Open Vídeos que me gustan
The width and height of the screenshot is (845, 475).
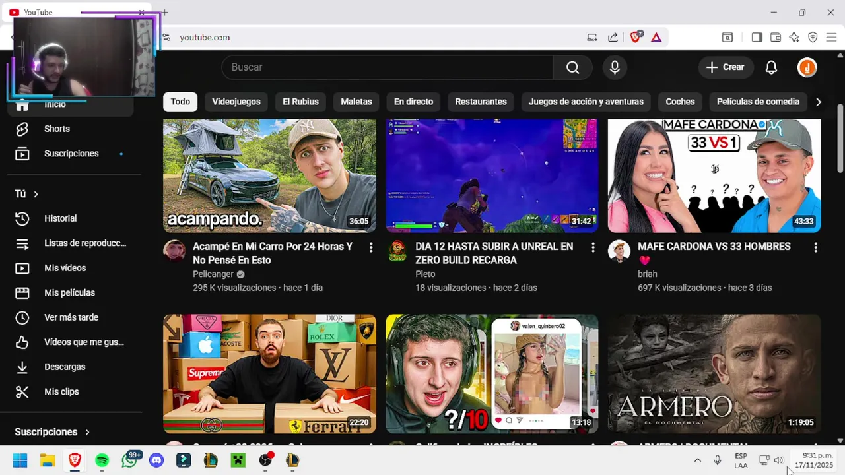71,342
